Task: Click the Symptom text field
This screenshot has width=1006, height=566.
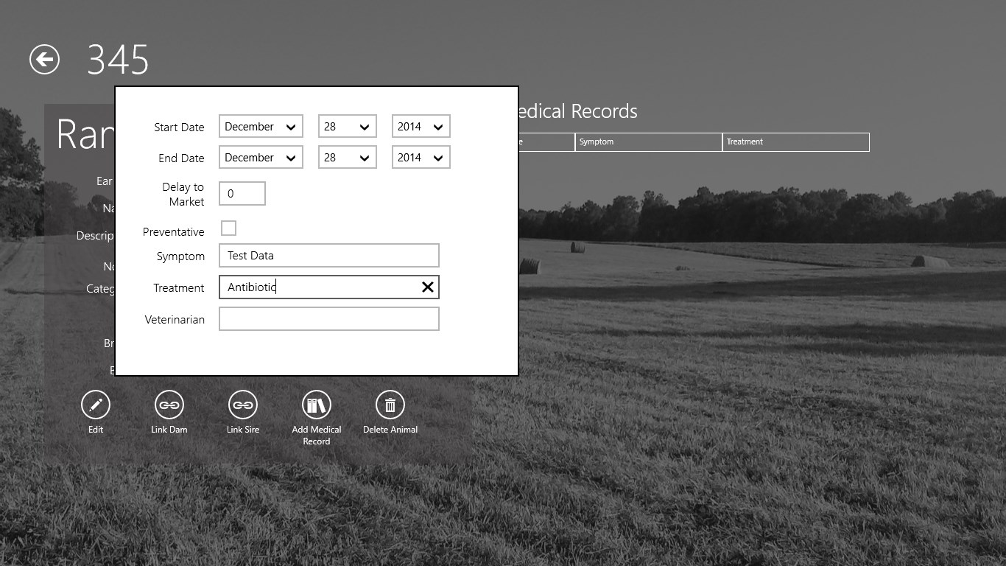Action: pos(328,256)
